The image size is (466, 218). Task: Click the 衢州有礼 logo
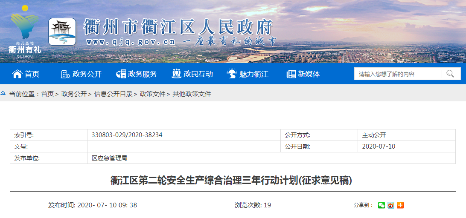click(x=25, y=31)
